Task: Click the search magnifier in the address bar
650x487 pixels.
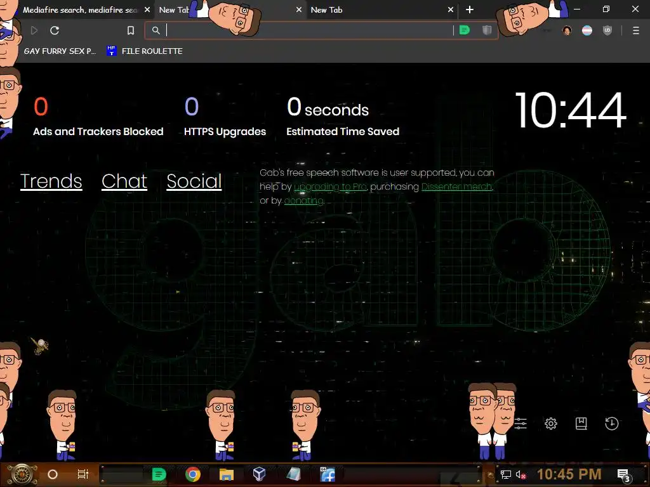Action: 156,30
